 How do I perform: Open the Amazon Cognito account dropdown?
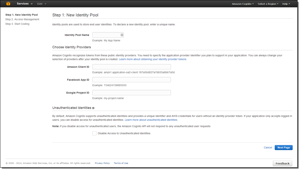point(243,4)
